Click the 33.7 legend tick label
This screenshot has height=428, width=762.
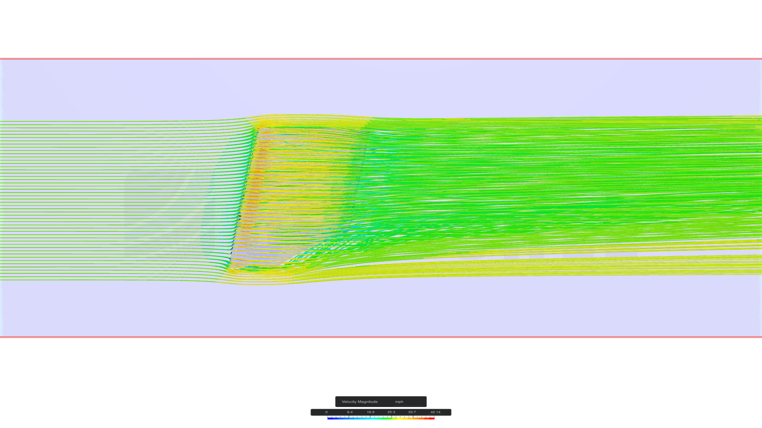pos(412,412)
